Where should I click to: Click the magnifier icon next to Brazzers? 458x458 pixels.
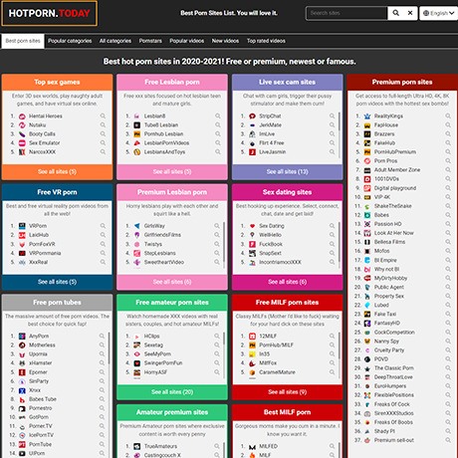pos(448,133)
